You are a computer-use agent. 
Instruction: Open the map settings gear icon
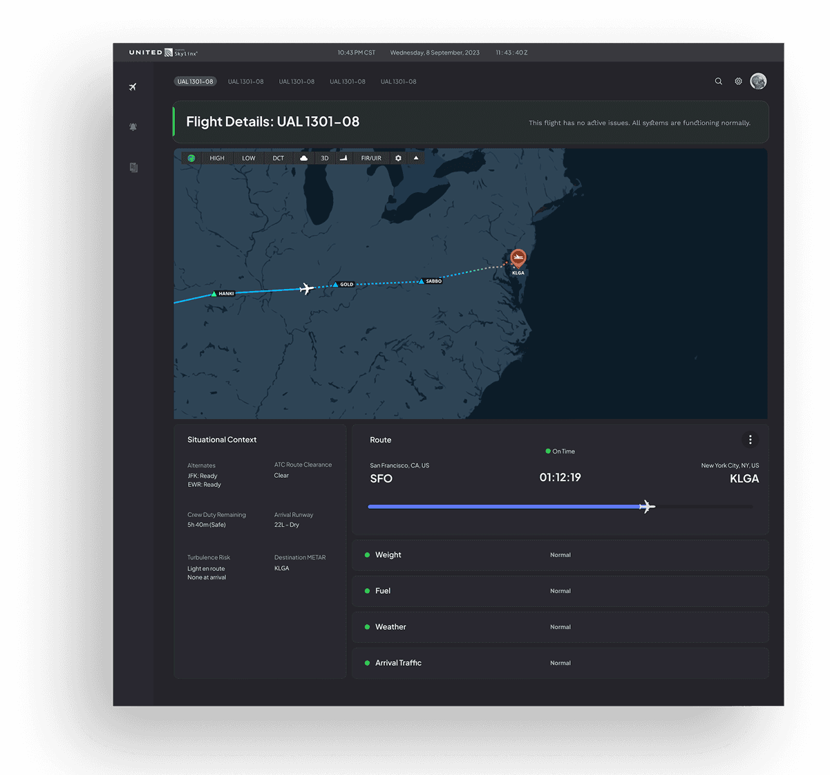(x=398, y=158)
